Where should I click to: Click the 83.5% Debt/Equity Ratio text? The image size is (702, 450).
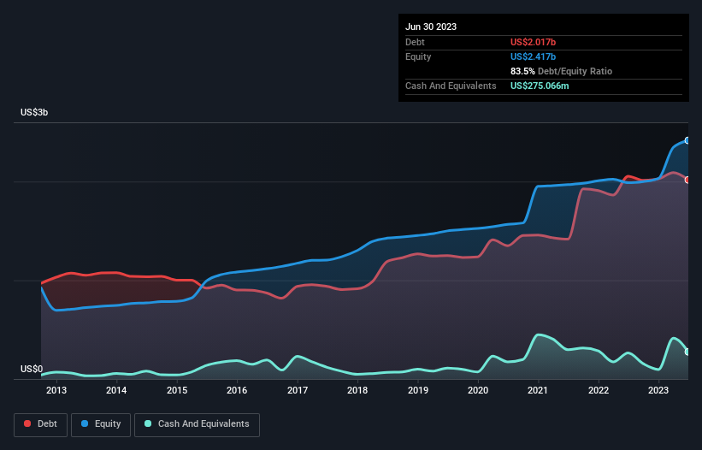[561, 71]
